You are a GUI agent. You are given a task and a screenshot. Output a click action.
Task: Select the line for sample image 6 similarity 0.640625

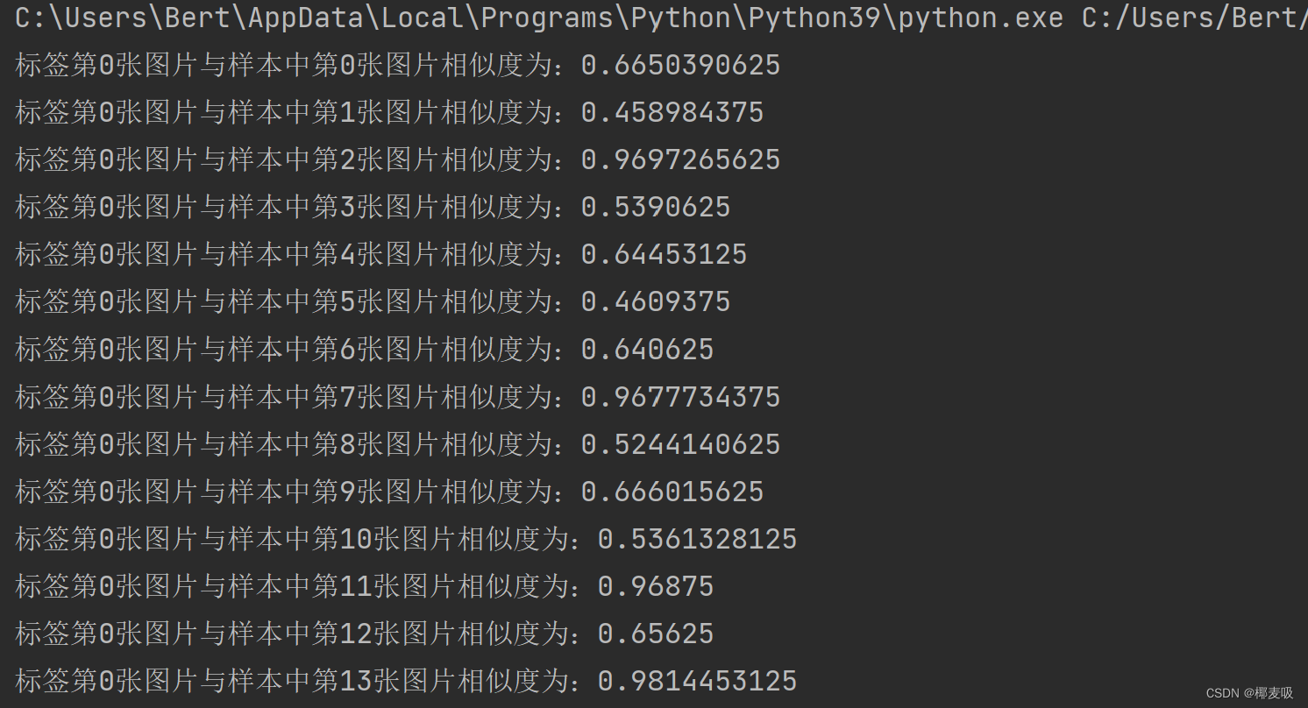point(365,349)
